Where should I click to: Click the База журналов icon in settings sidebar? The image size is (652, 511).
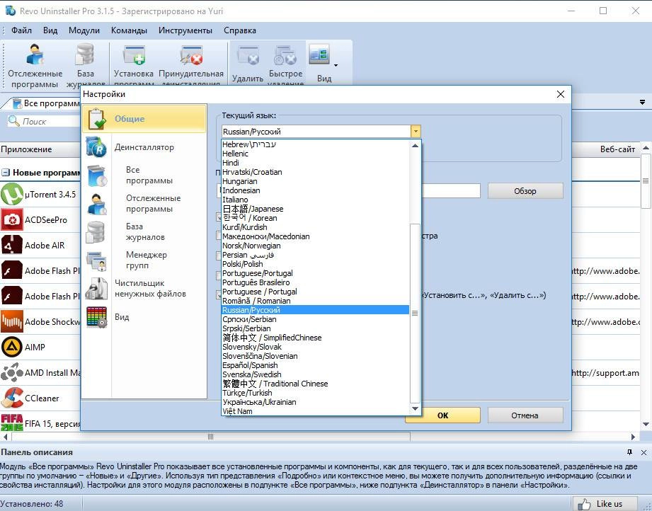pos(96,231)
